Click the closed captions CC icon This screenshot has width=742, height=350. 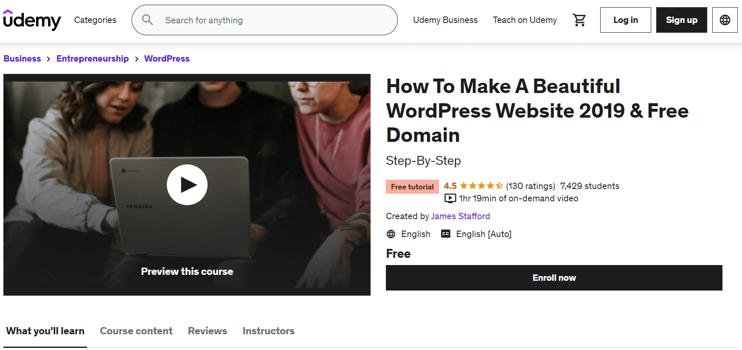click(446, 234)
